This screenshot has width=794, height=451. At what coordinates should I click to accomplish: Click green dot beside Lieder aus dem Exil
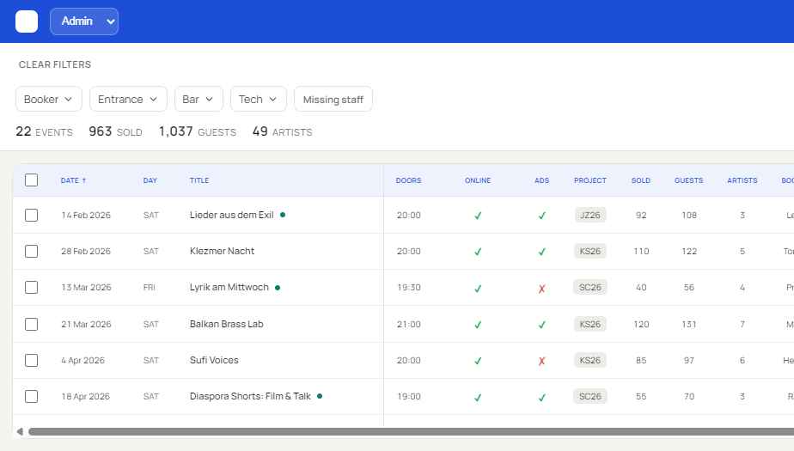tap(283, 215)
